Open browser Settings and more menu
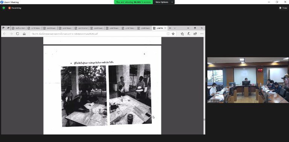 click(202, 34)
